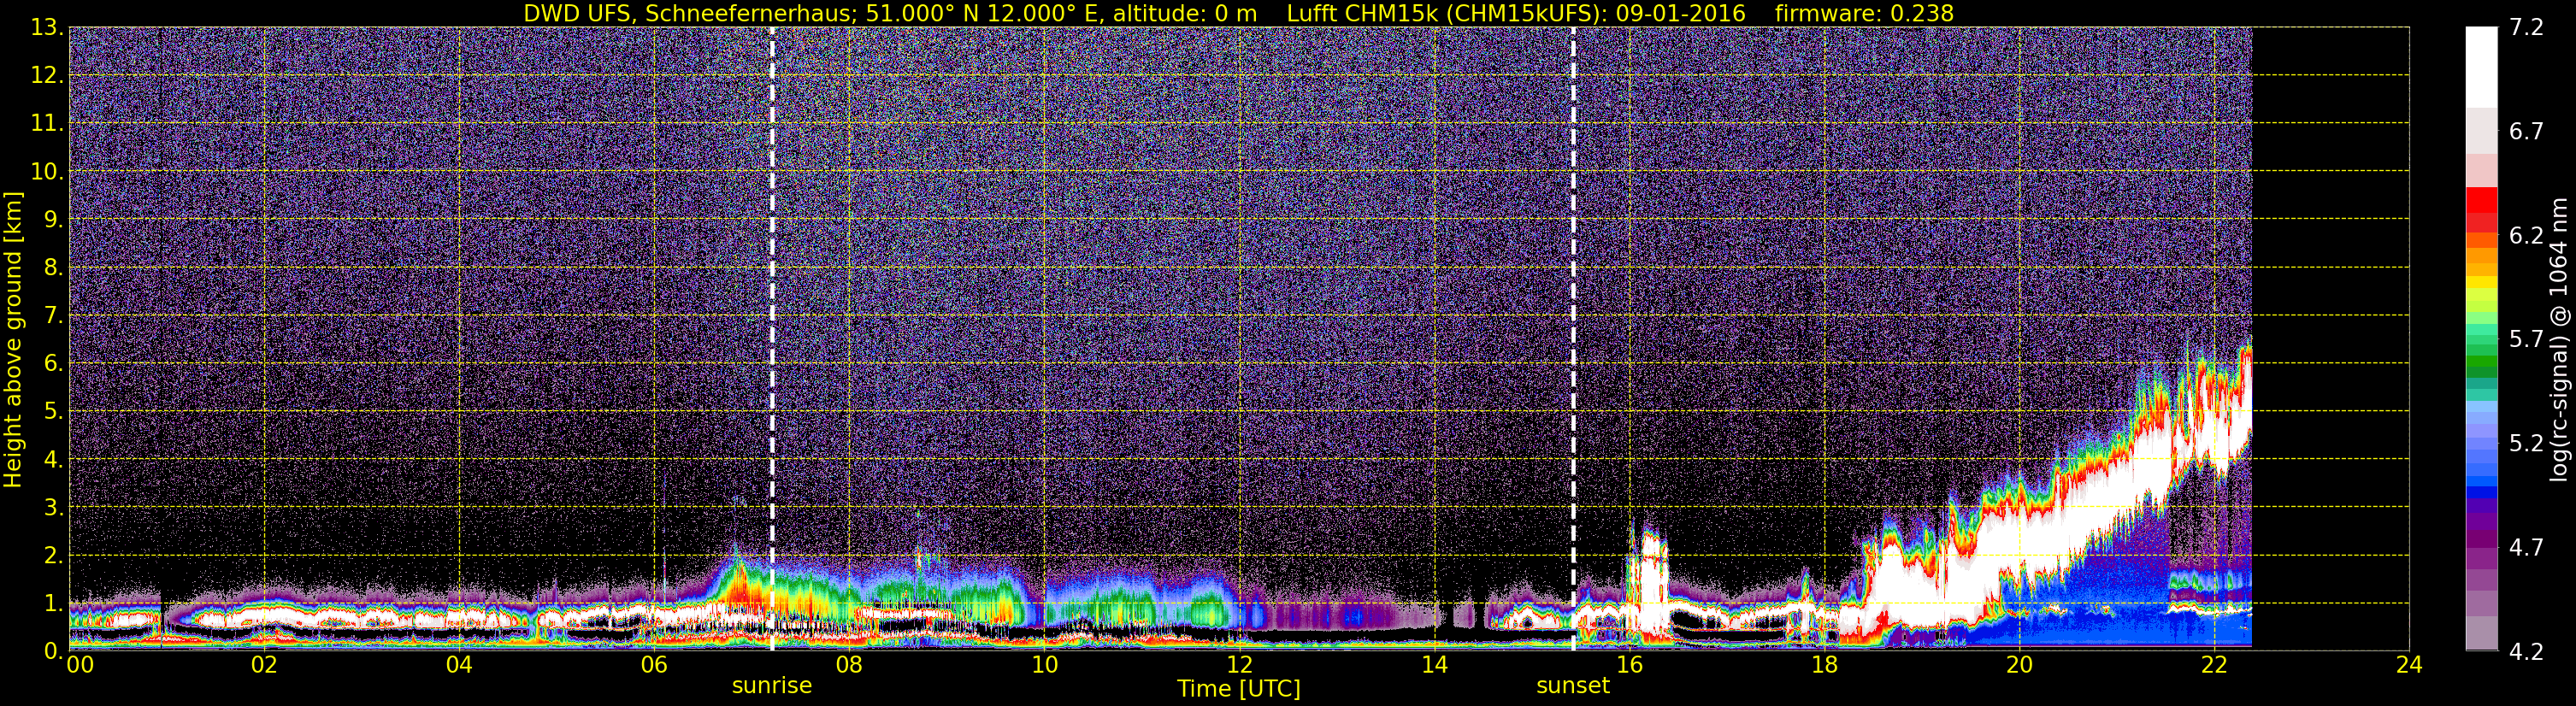Click the white top segment of the colorbar
Screen dimensions: 2576x706
coord(2482,67)
